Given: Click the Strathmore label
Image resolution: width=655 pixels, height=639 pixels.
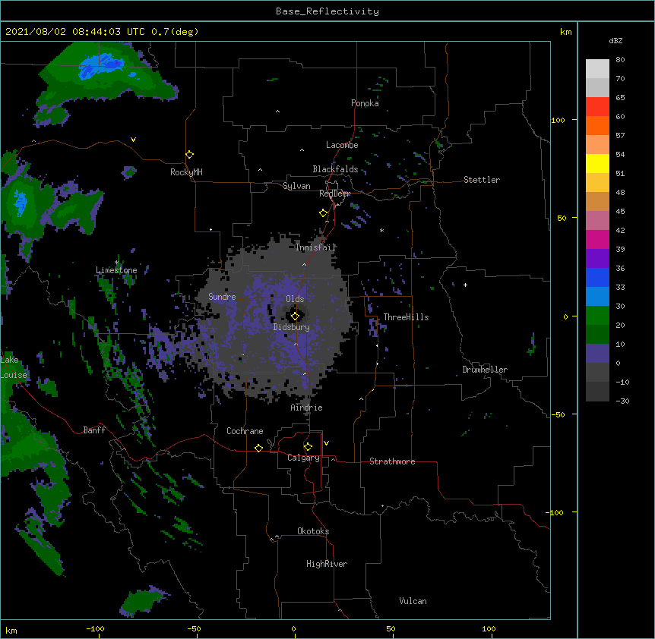Looking at the screenshot, I should [392, 461].
